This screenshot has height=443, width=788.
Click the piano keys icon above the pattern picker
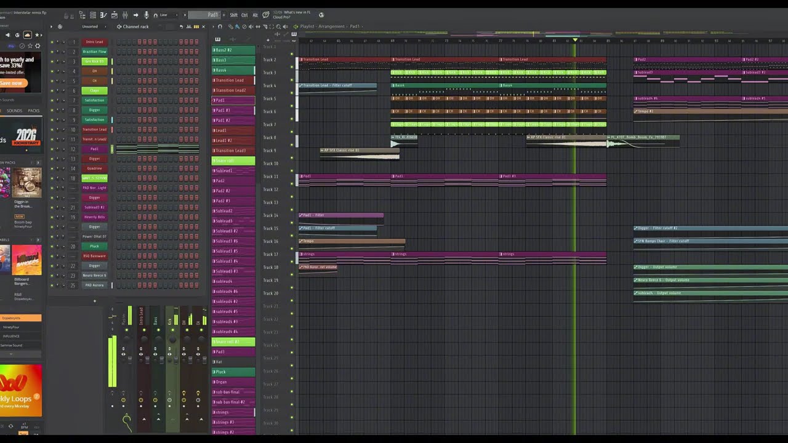(217, 39)
